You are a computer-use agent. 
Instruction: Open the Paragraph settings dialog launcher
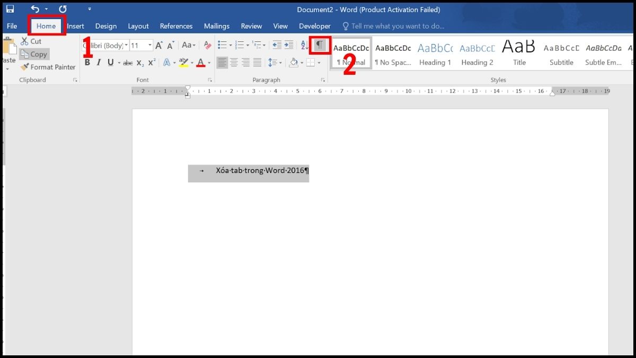click(323, 80)
